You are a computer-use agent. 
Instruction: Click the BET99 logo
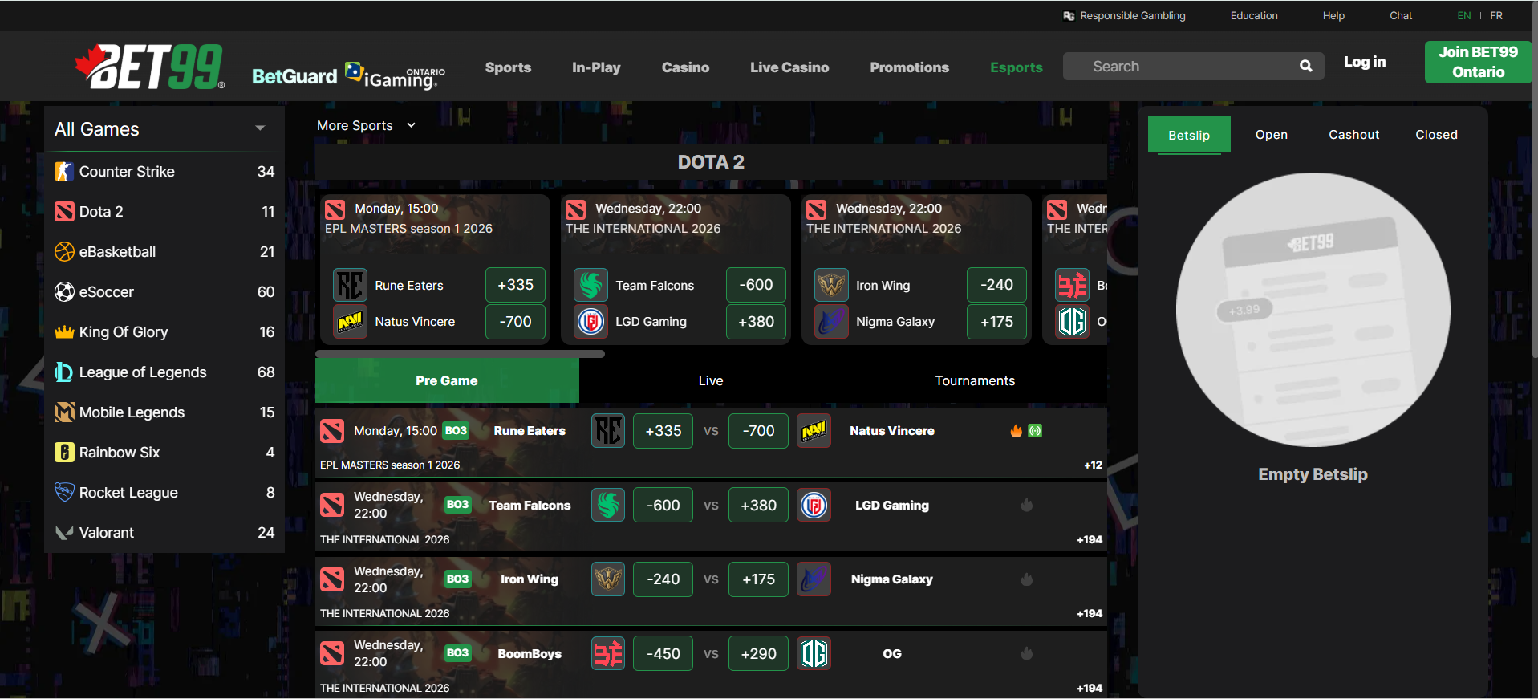[149, 67]
